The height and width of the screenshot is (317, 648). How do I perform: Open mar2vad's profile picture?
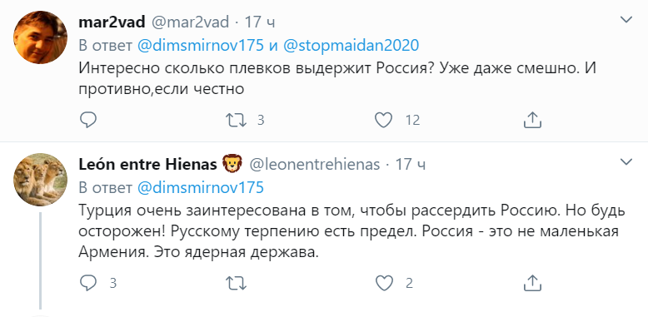pyautogui.click(x=41, y=37)
